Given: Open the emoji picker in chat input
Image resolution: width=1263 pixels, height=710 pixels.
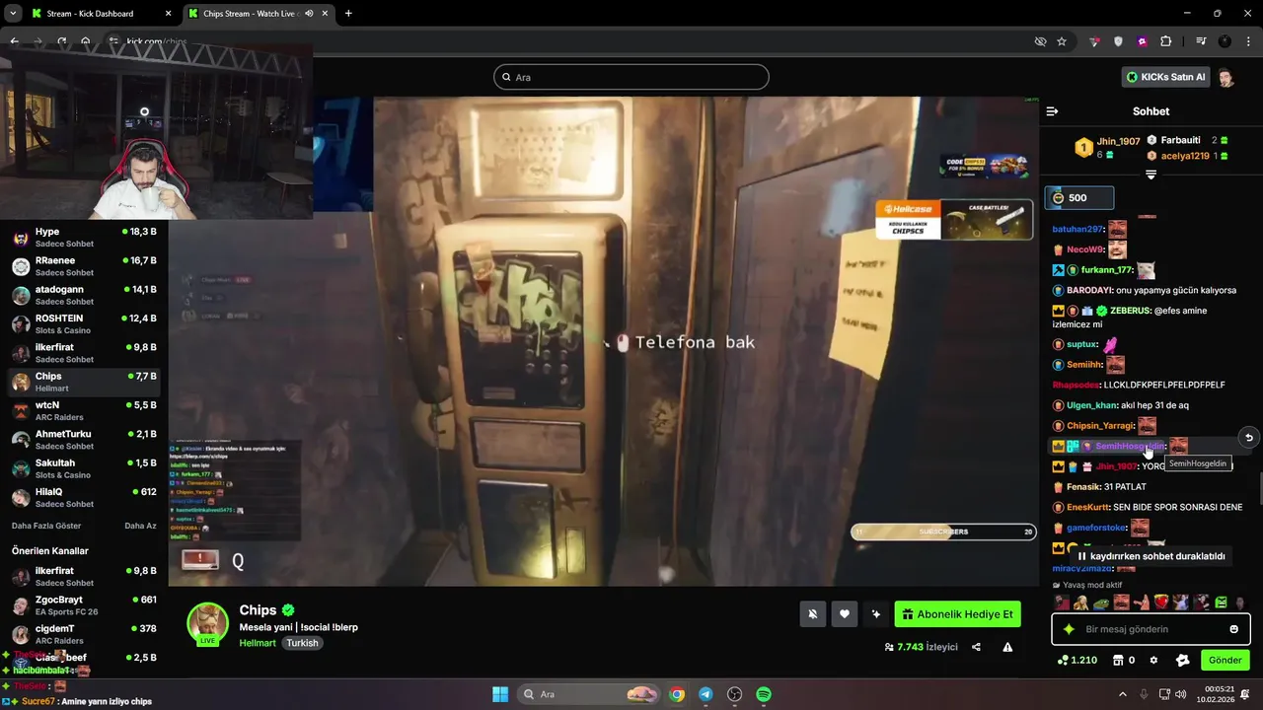Looking at the screenshot, I should click(1233, 629).
